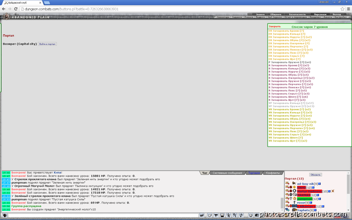The image size is (352, 220).
Task: Select row "VR Зачаровать Щит [7] (x2)"
Action: click(287, 141)
